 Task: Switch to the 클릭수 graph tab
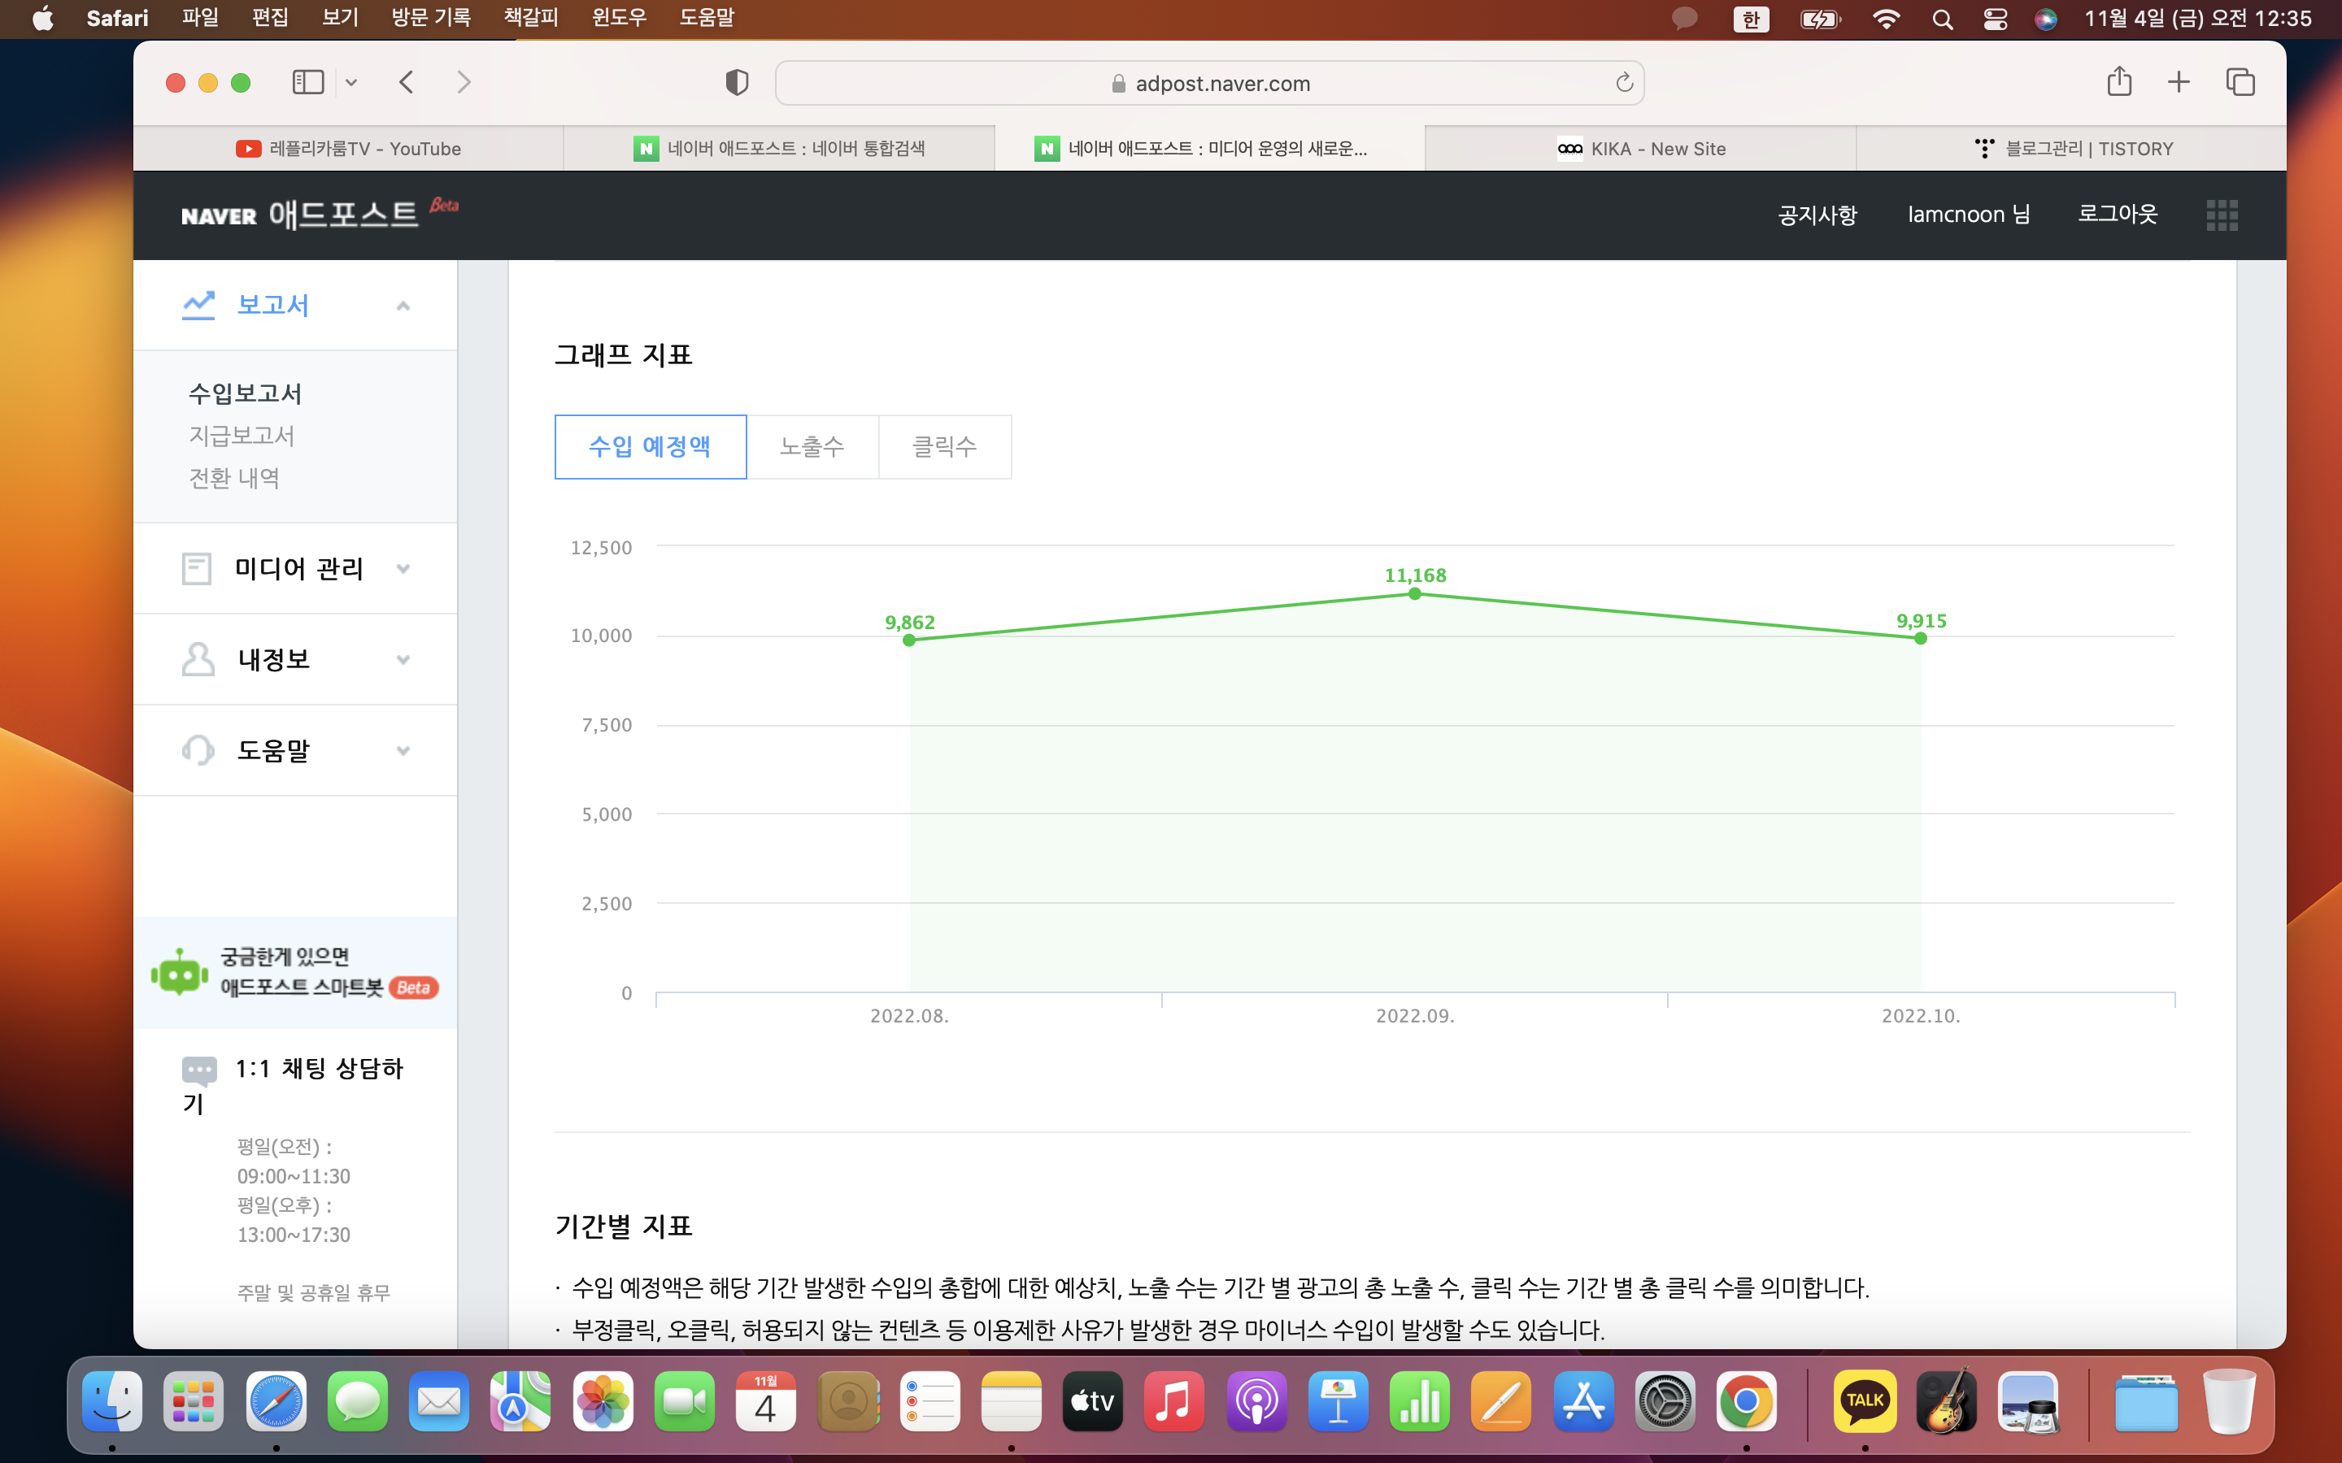pyautogui.click(x=945, y=446)
